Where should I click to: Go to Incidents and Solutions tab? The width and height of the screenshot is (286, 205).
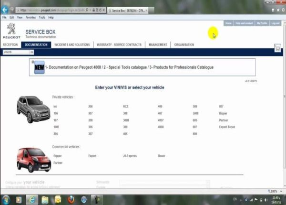click(72, 44)
